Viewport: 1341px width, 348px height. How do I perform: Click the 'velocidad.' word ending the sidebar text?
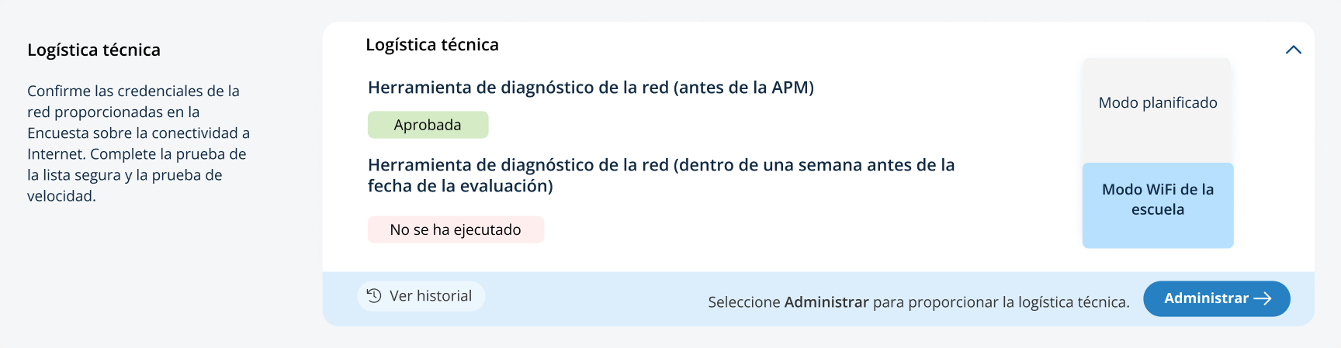click(x=61, y=196)
